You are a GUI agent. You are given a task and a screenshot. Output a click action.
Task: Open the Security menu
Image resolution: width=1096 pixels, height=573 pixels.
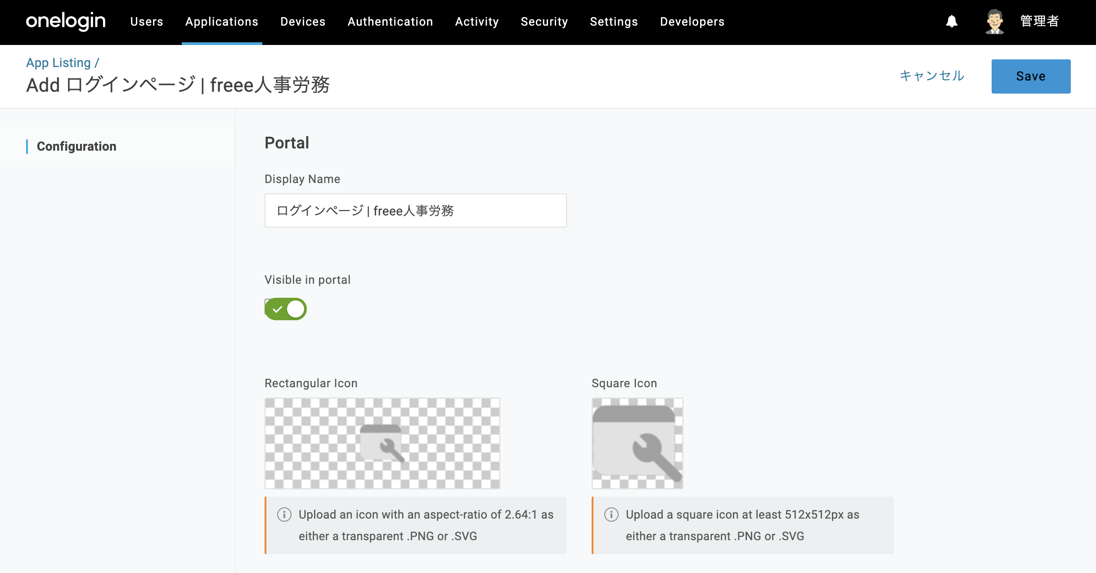(x=544, y=22)
